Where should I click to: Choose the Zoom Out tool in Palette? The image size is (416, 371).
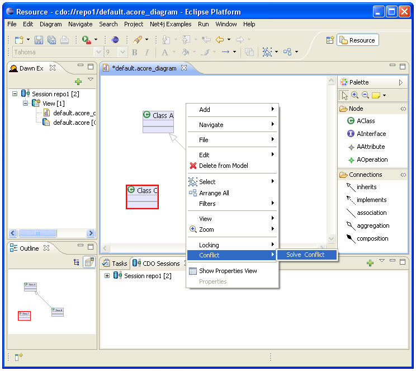click(x=365, y=95)
